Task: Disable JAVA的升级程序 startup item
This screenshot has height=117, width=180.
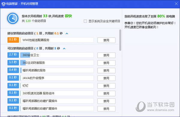Action: point(106,78)
